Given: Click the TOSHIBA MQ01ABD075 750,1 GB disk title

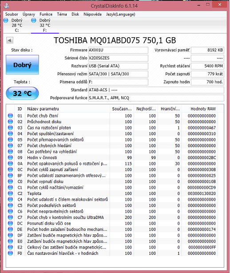Looking at the screenshot, I should 115,40.
